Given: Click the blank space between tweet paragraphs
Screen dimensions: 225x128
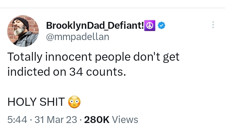Looking at the screenshot, I should point(93,86).
